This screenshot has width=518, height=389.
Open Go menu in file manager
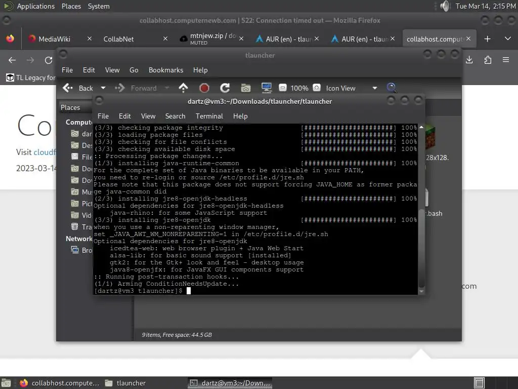coord(134,70)
